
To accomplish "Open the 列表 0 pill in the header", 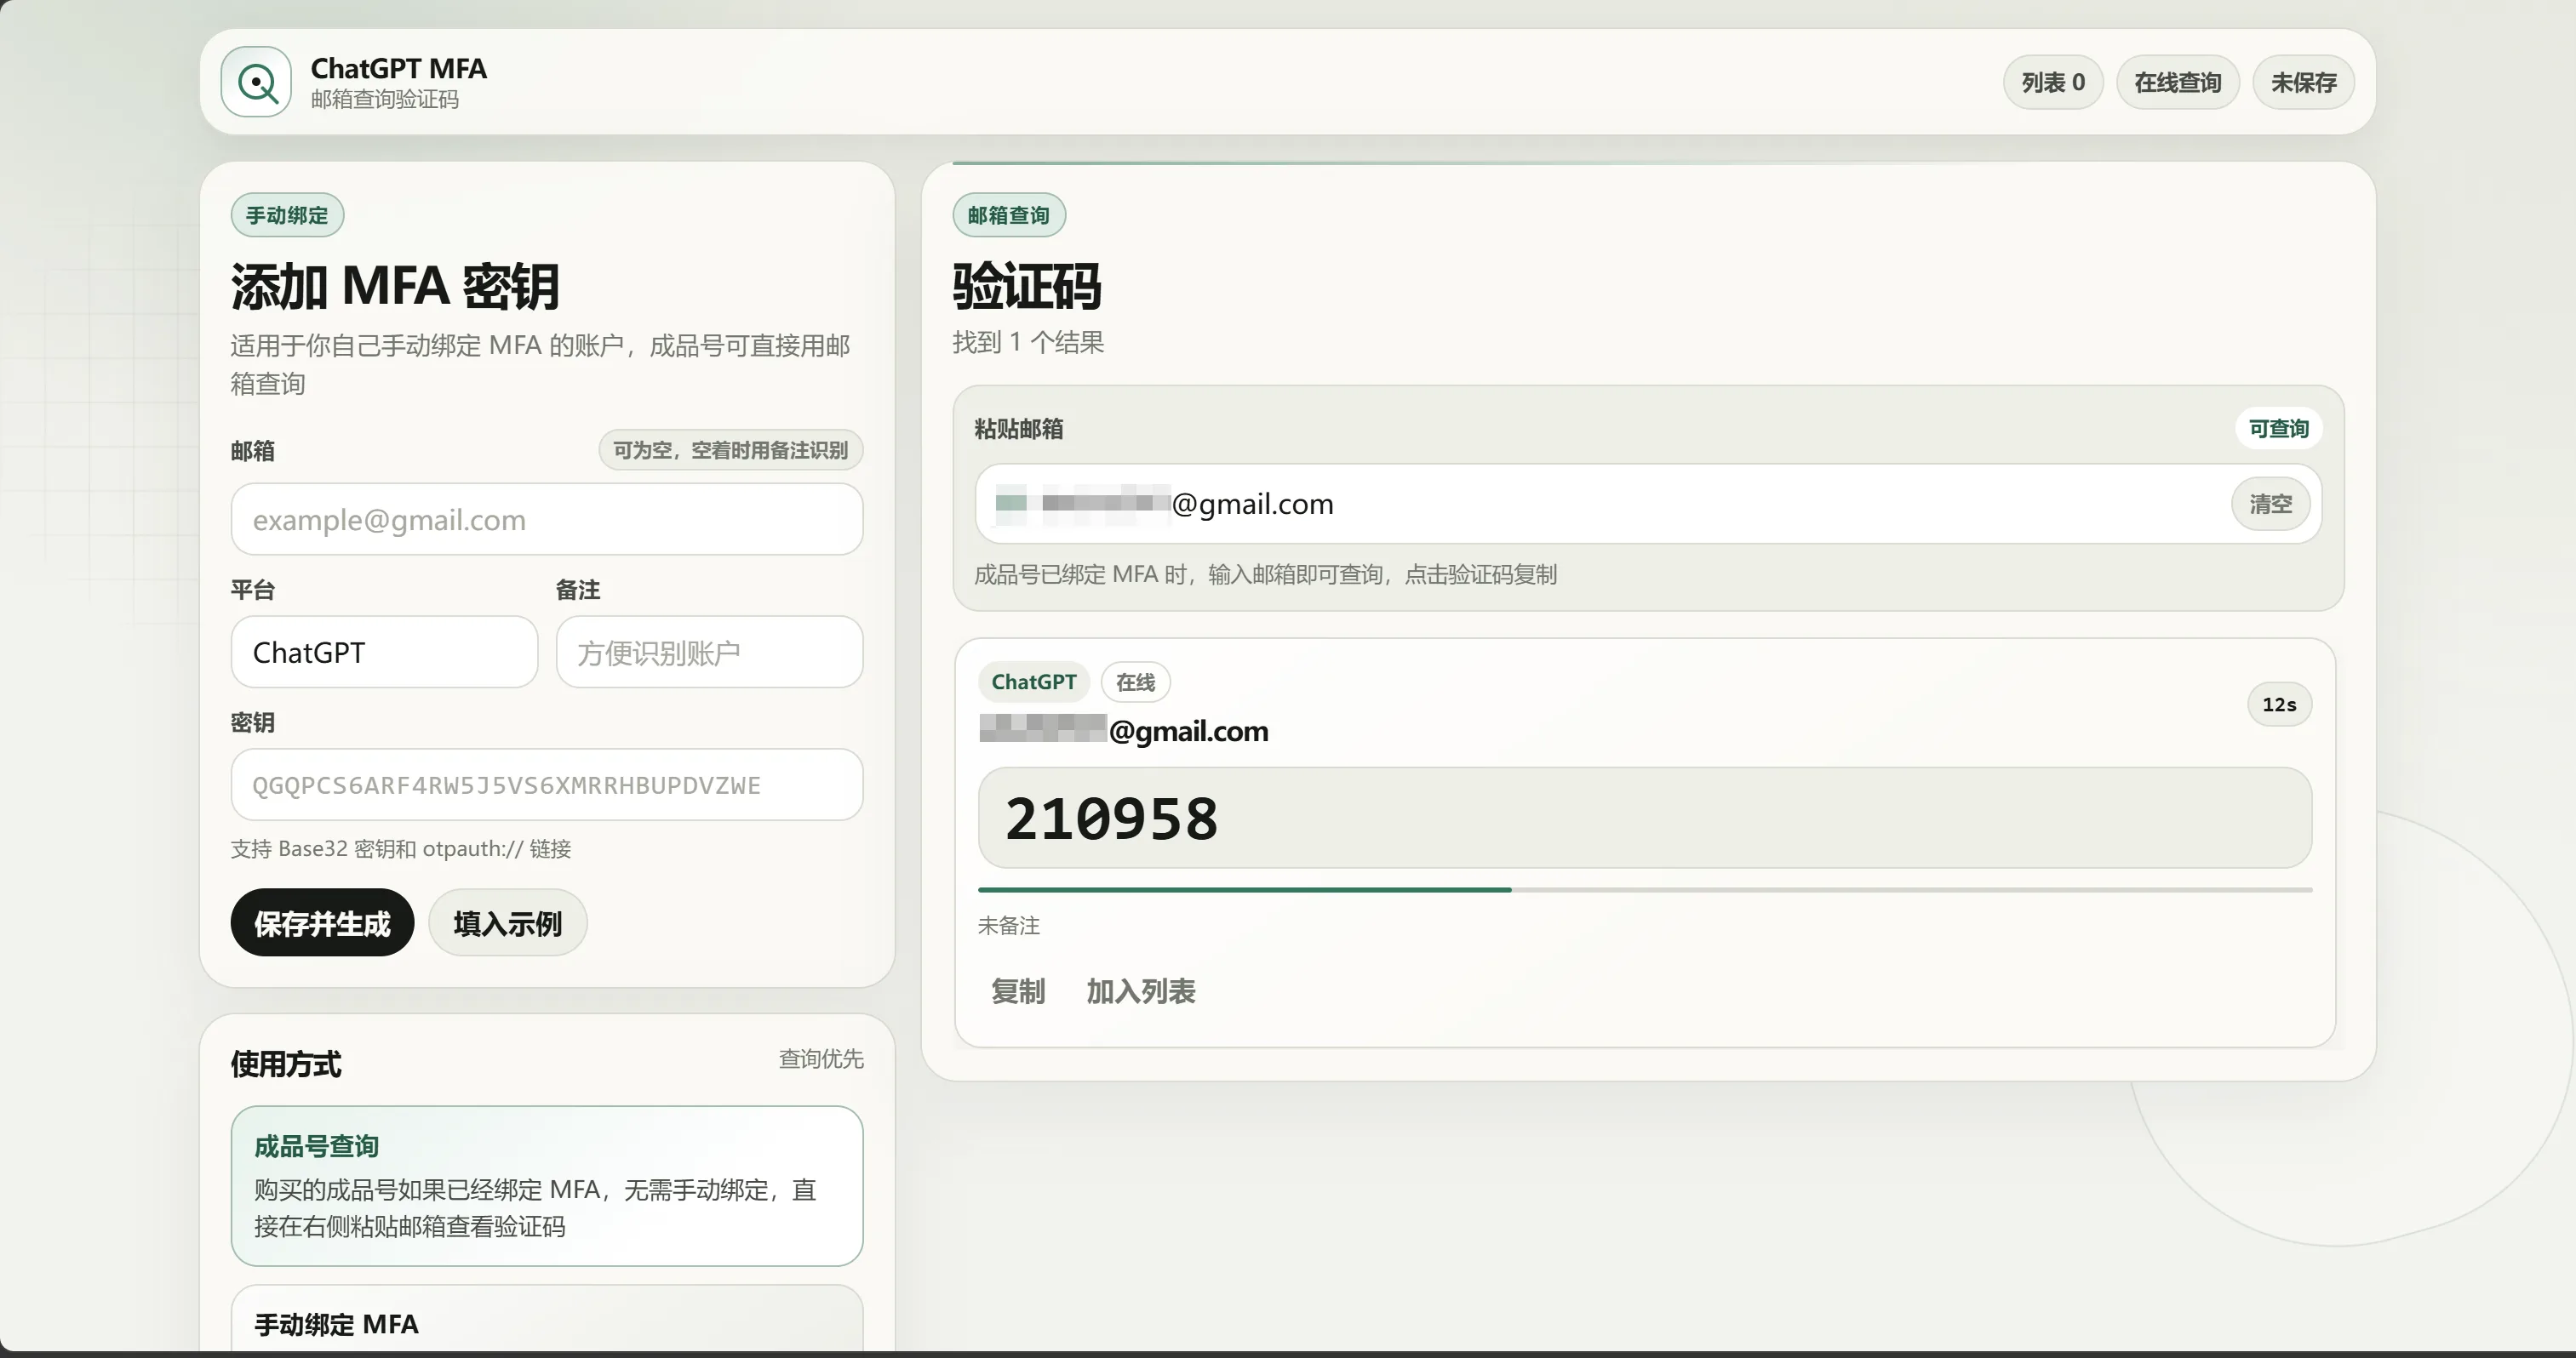I will [2053, 82].
